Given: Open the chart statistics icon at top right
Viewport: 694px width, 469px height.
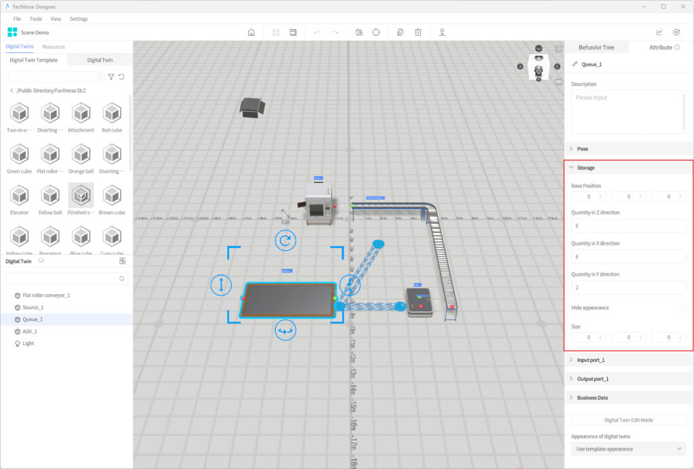Looking at the screenshot, I should pos(659,33).
